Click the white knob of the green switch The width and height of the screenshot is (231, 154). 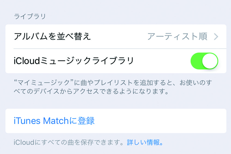(x=210, y=61)
